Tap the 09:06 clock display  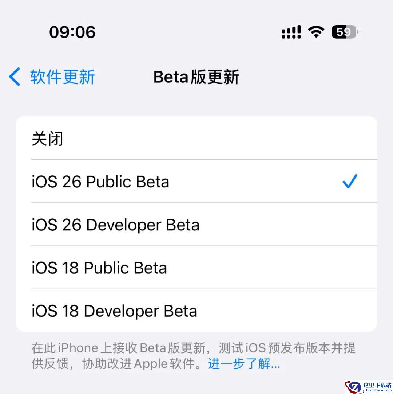point(72,32)
